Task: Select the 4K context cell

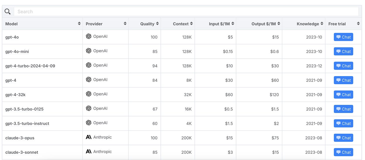Action: click(178, 123)
